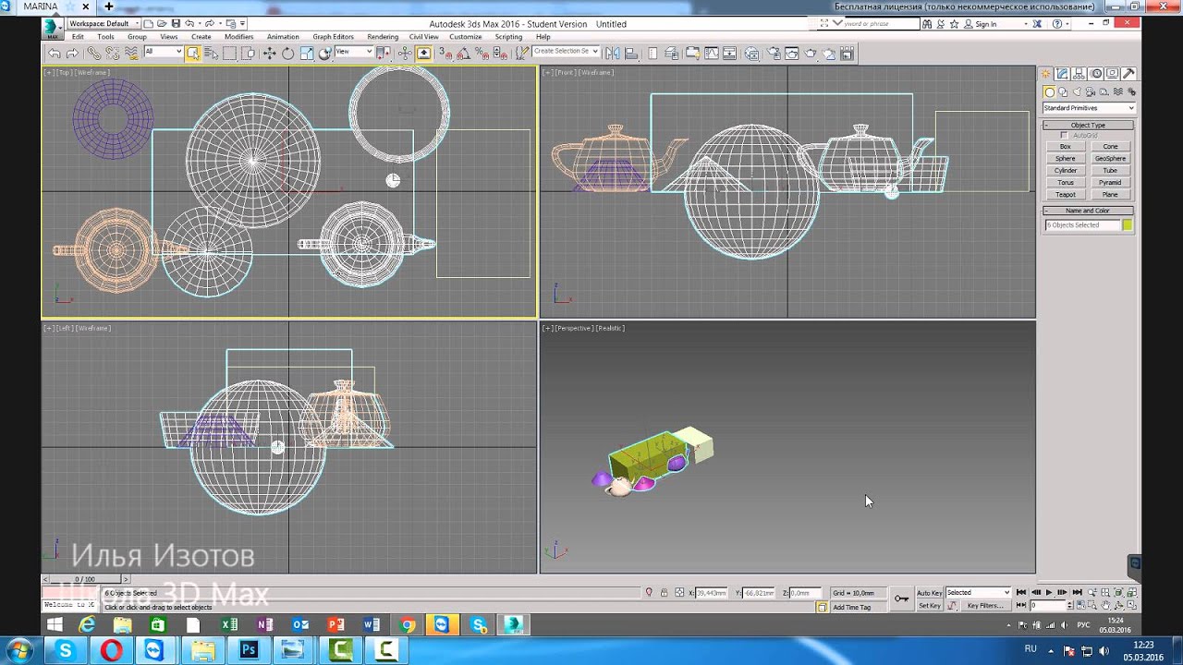Click the GeoSphere primitive button
This screenshot has height=665, width=1183.
coord(1110,159)
